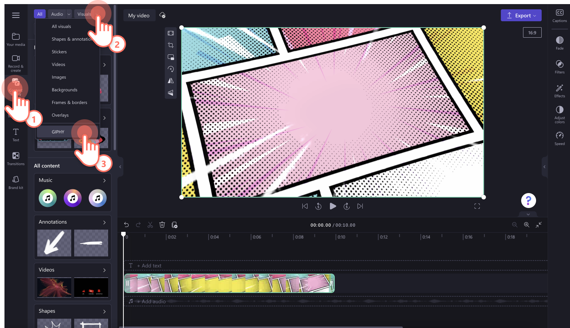The height and width of the screenshot is (328, 570).
Task: Open Adjust colors panel
Action: tap(560, 114)
